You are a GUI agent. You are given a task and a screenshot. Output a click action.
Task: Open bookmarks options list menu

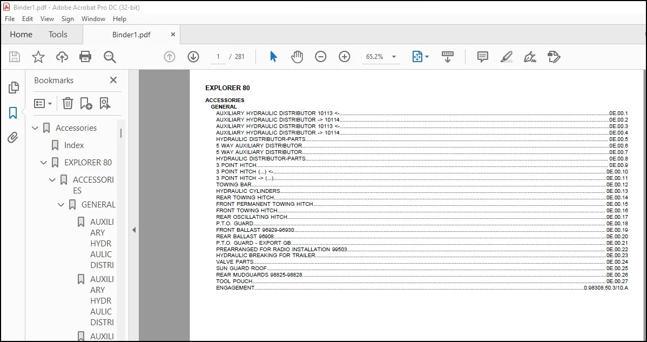point(43,103)
